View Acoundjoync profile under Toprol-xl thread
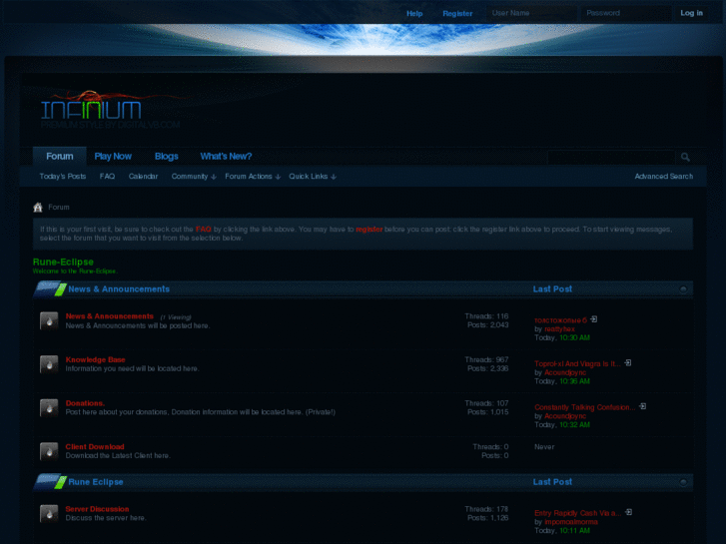Viewport: 726px width, 544px height. point(565,372)
